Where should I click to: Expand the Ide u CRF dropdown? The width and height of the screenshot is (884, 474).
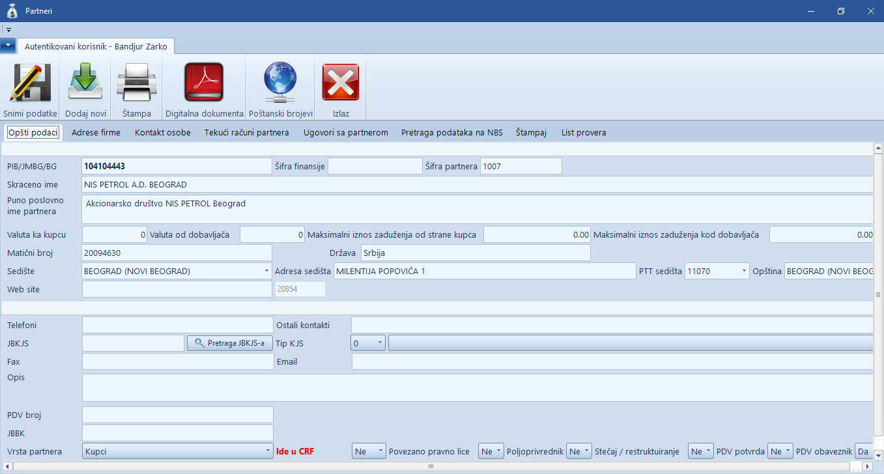[x=380, y=451]
